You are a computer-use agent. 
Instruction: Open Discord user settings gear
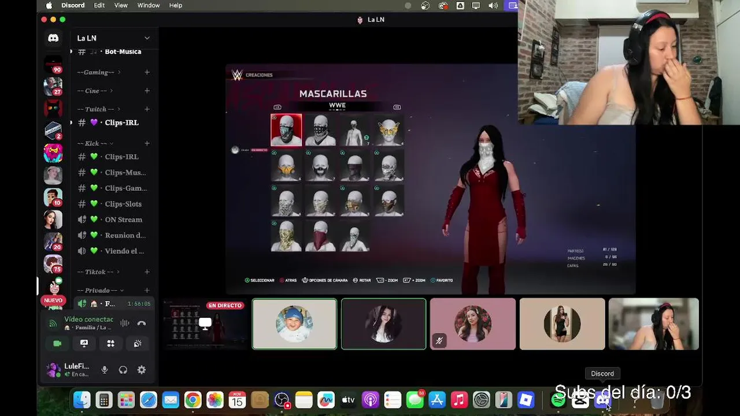click(142, 370)
